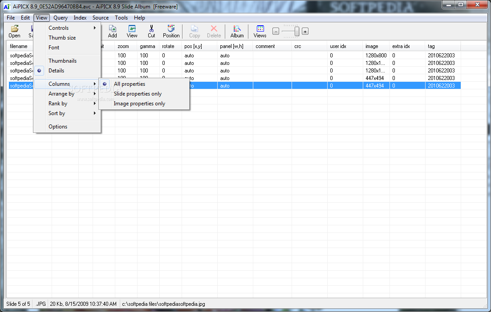This screenshot has width=491, height=312.
Task: Click the window resize grip in status bar corner
Action: (x=485, y=306)
